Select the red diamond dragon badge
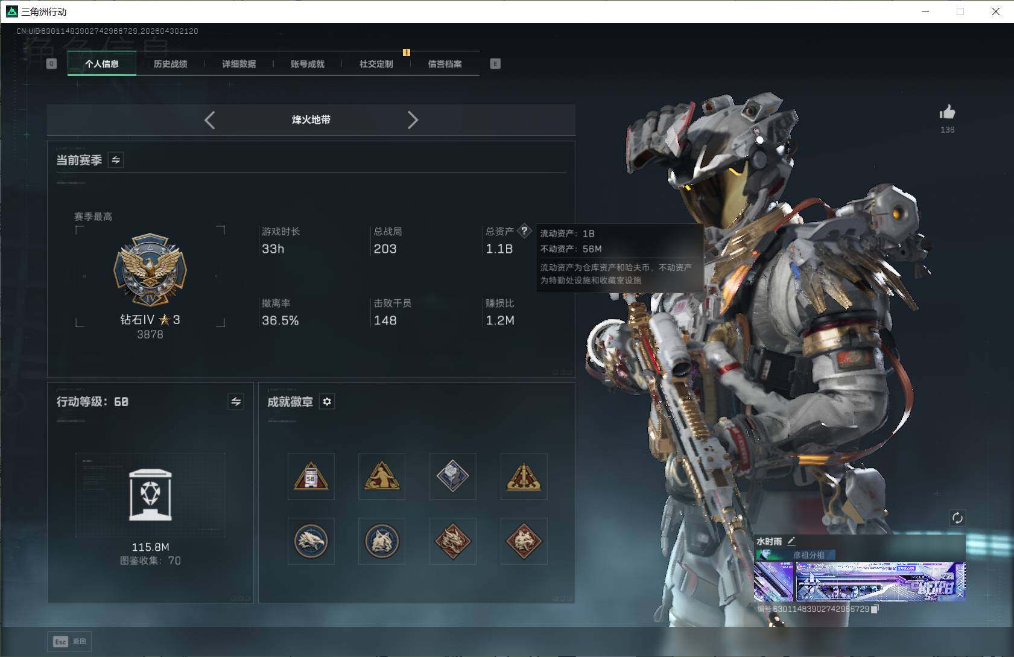The height and width of the screenshot is (657, 1014). point(453,541)
